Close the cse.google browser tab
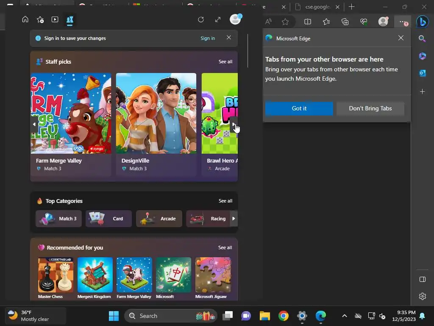434x326 pixels. (x=337, y=7)
